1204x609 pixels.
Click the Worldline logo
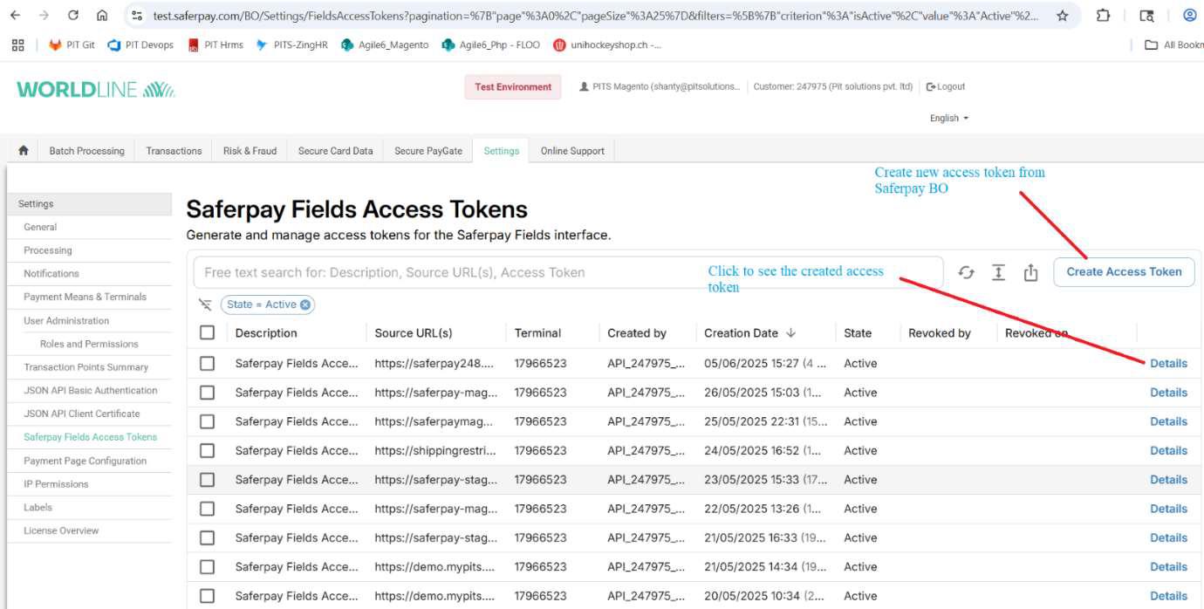[96, 89]
